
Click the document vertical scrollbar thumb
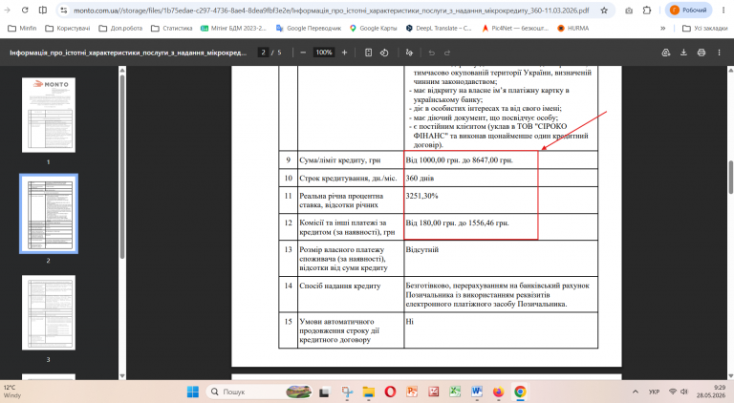click(730, 177)
